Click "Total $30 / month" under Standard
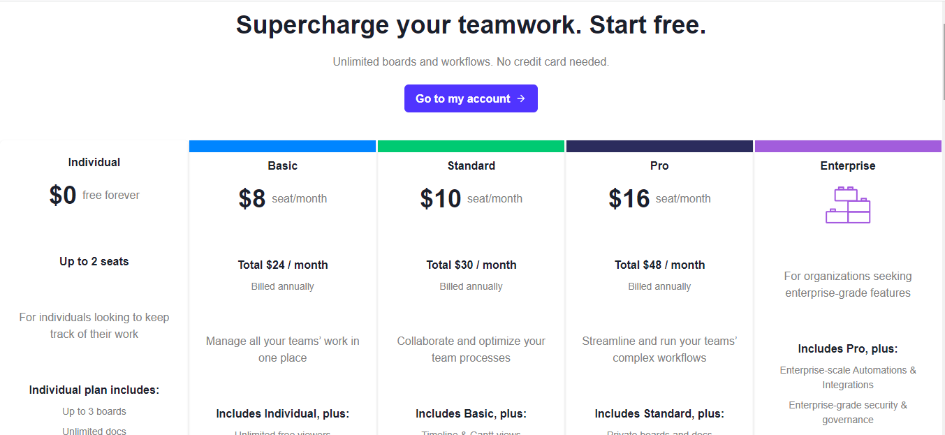The height and width of the screenshot is (435, 945). click(x=471, y=265)
